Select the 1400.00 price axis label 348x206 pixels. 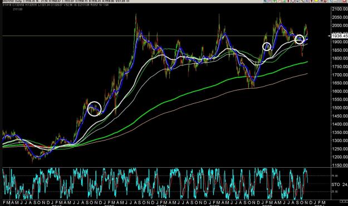click(340, 124)
